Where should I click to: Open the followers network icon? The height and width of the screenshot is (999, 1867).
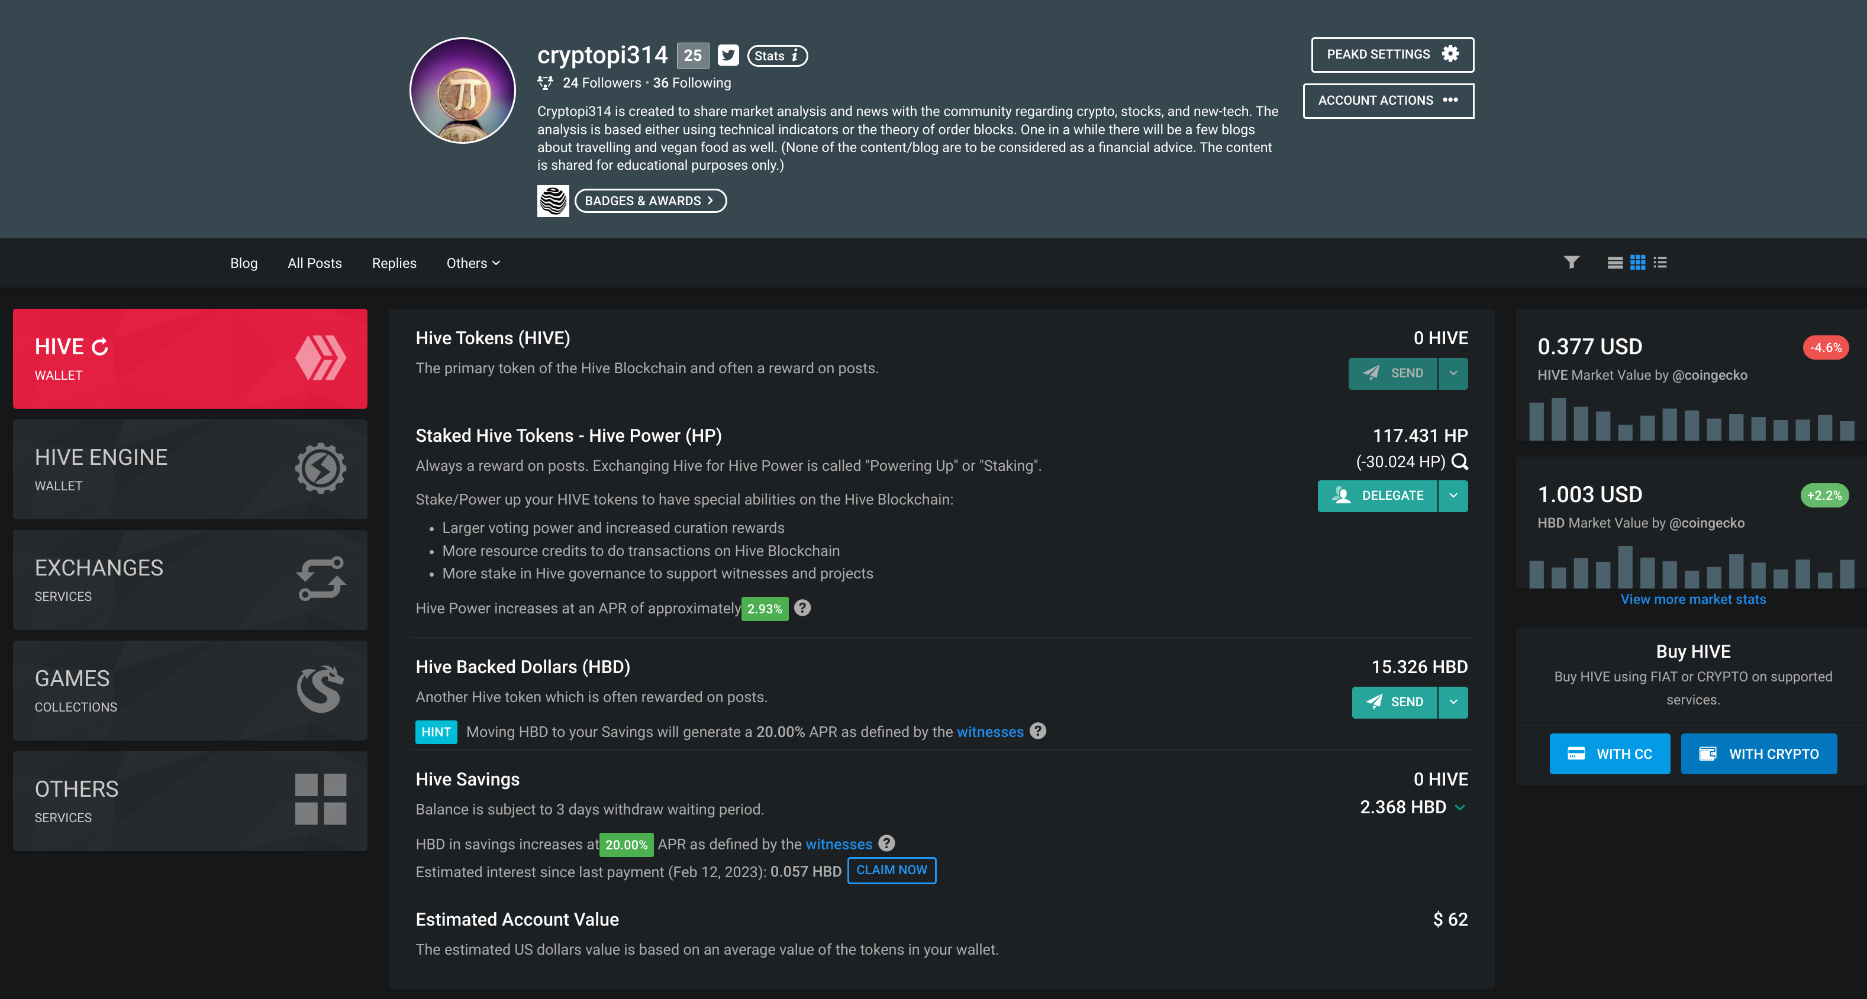[545, 83]
